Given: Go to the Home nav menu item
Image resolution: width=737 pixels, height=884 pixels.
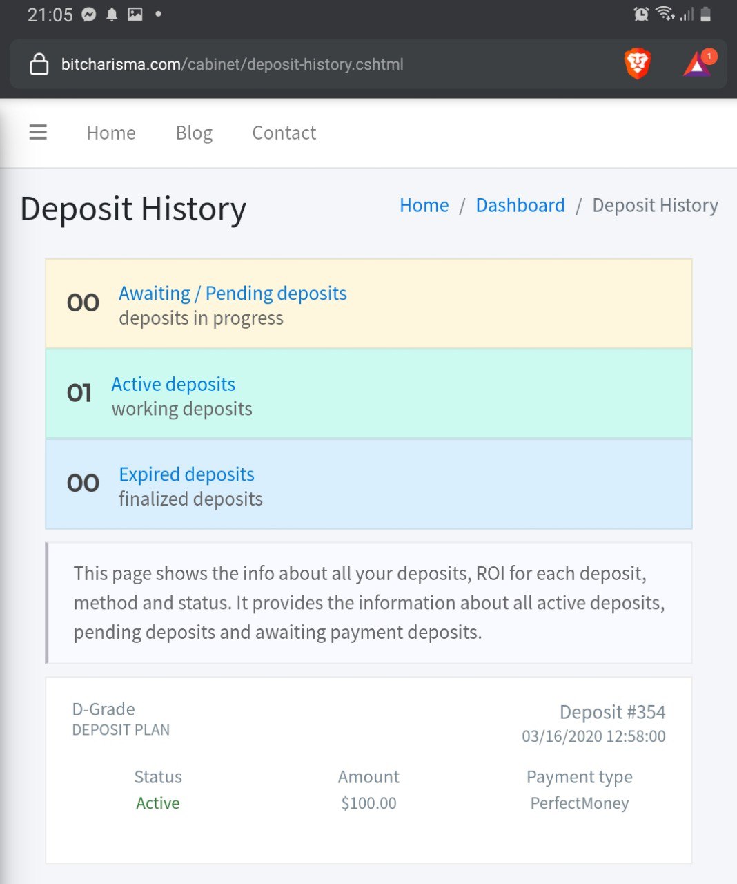Looking at the screenshot, I should coord(111,133).
